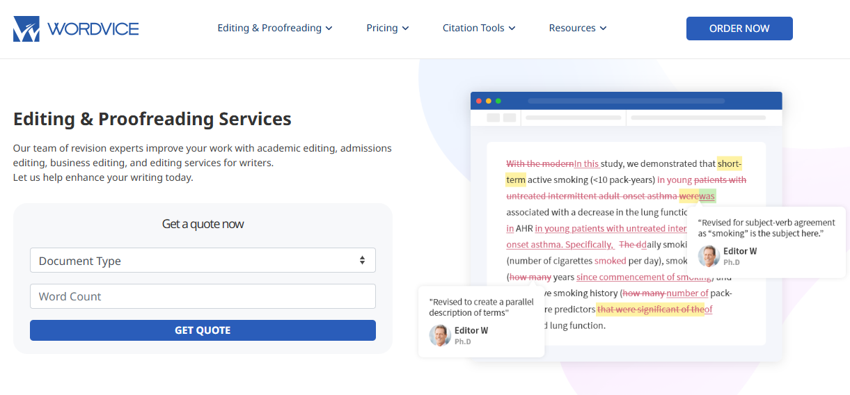Click the ORDER NOW button
850x395 pixels.
coord(739,29)
